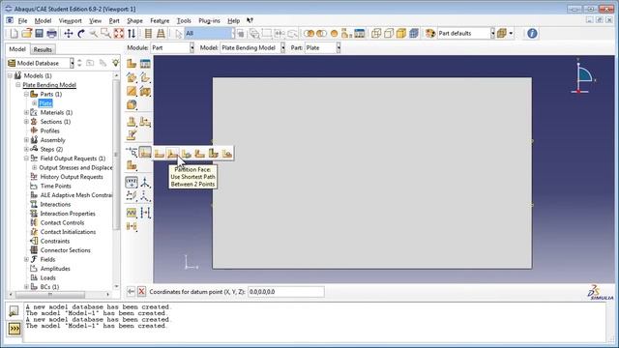The image size is (619, 348).
Task: Click the message area icon beside log
Action: click(x=14, y=311)
